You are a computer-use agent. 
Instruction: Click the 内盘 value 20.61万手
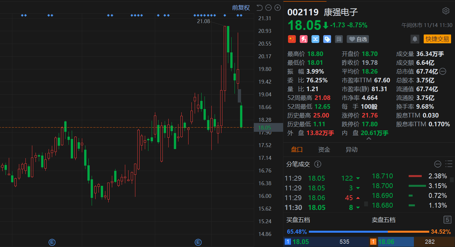(375, 133)
